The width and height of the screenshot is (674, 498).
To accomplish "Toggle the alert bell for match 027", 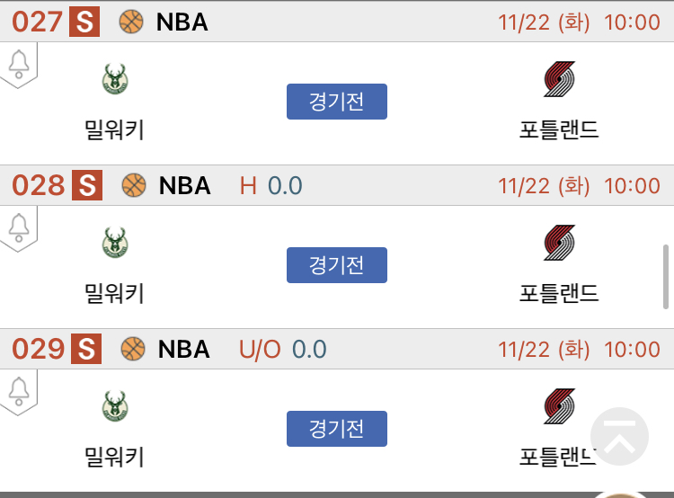I will (x=19, y=64).
